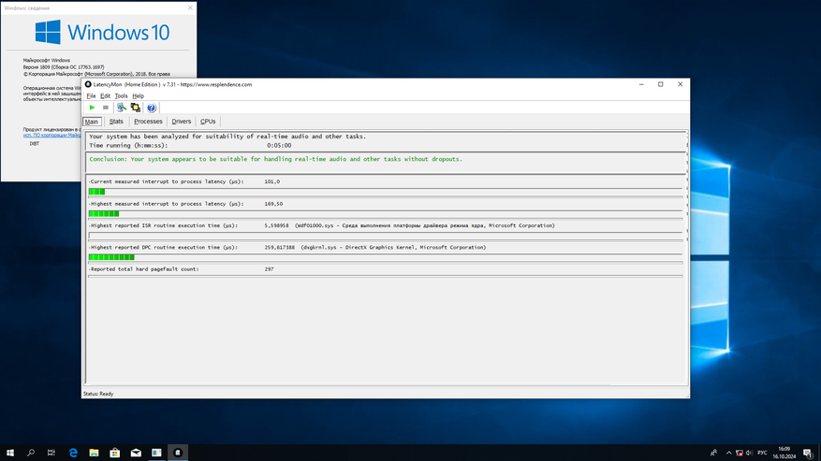Select the CPUs tab
The image size is (821, 461).
tap(208, 122)
